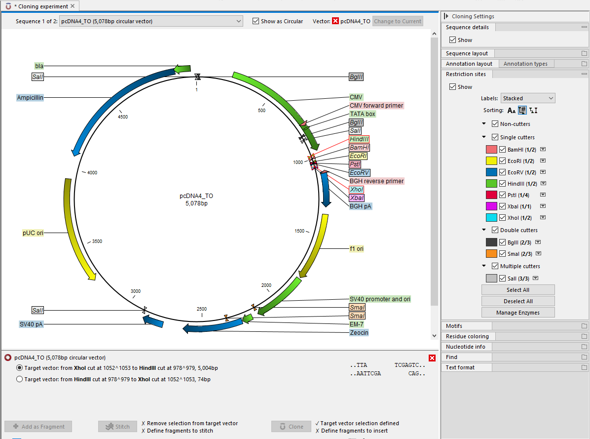Delete the target vector using red X in lower panel
This screenshot has height=439, width=590.
point(432,358)
